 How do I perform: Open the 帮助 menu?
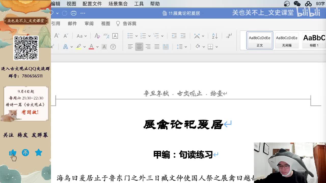pyautogui.click(x=155, y=4)
